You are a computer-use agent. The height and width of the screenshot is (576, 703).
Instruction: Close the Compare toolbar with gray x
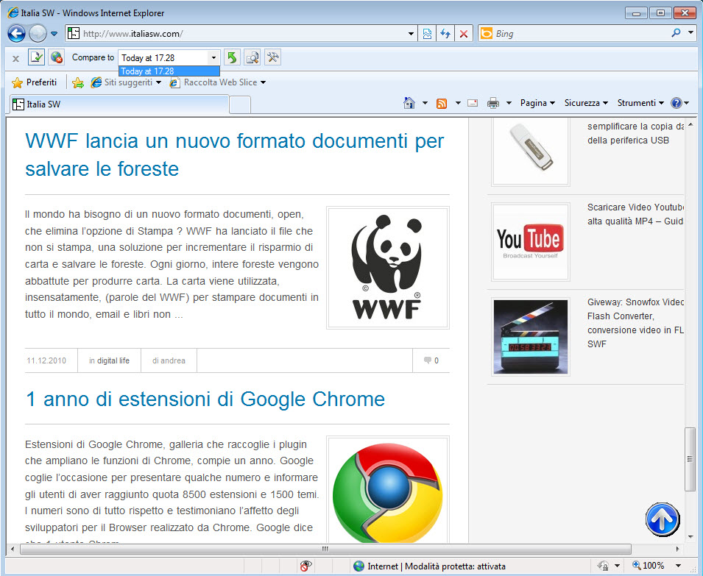click(15, 58)
